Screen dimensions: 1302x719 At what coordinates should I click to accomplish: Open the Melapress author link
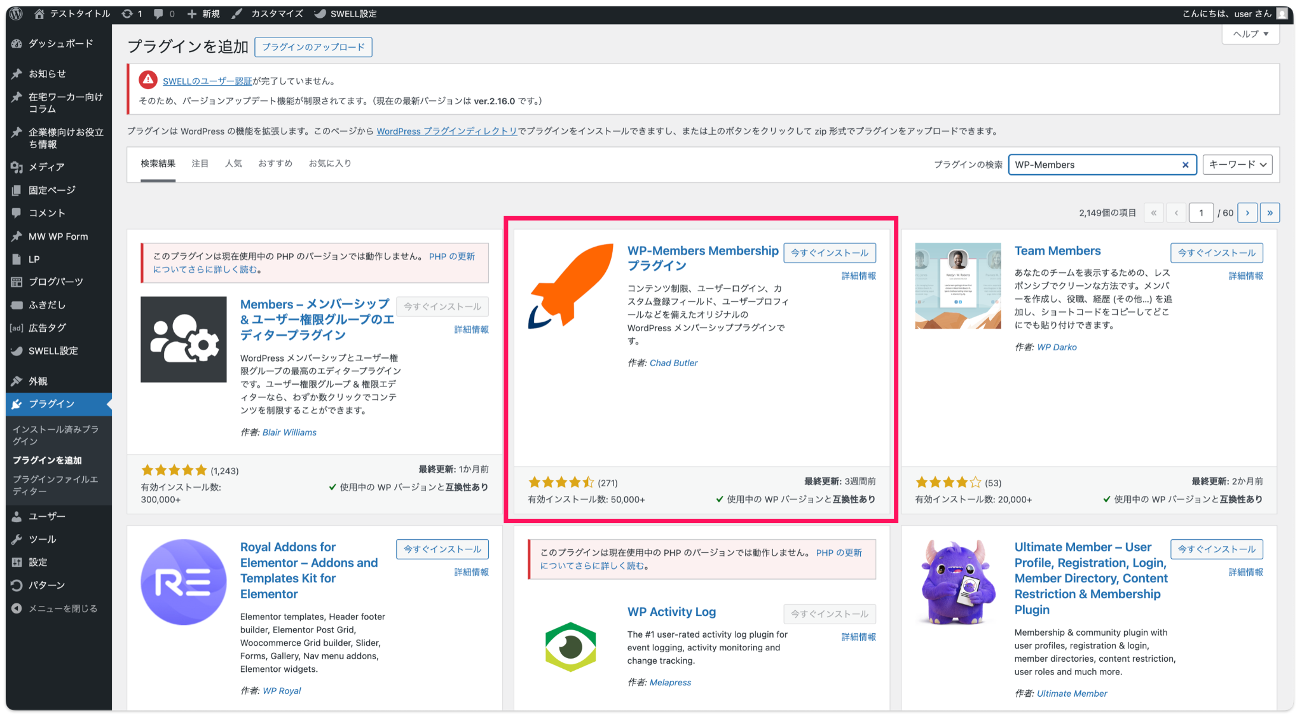pos(670,682)
